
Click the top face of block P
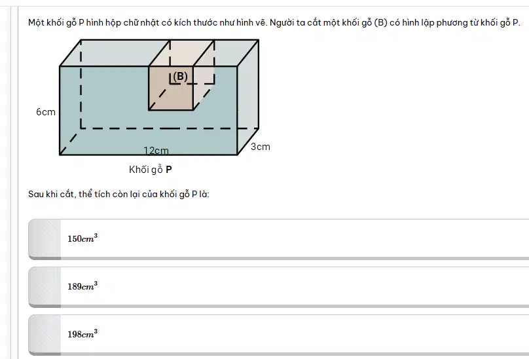click(111, 53)
